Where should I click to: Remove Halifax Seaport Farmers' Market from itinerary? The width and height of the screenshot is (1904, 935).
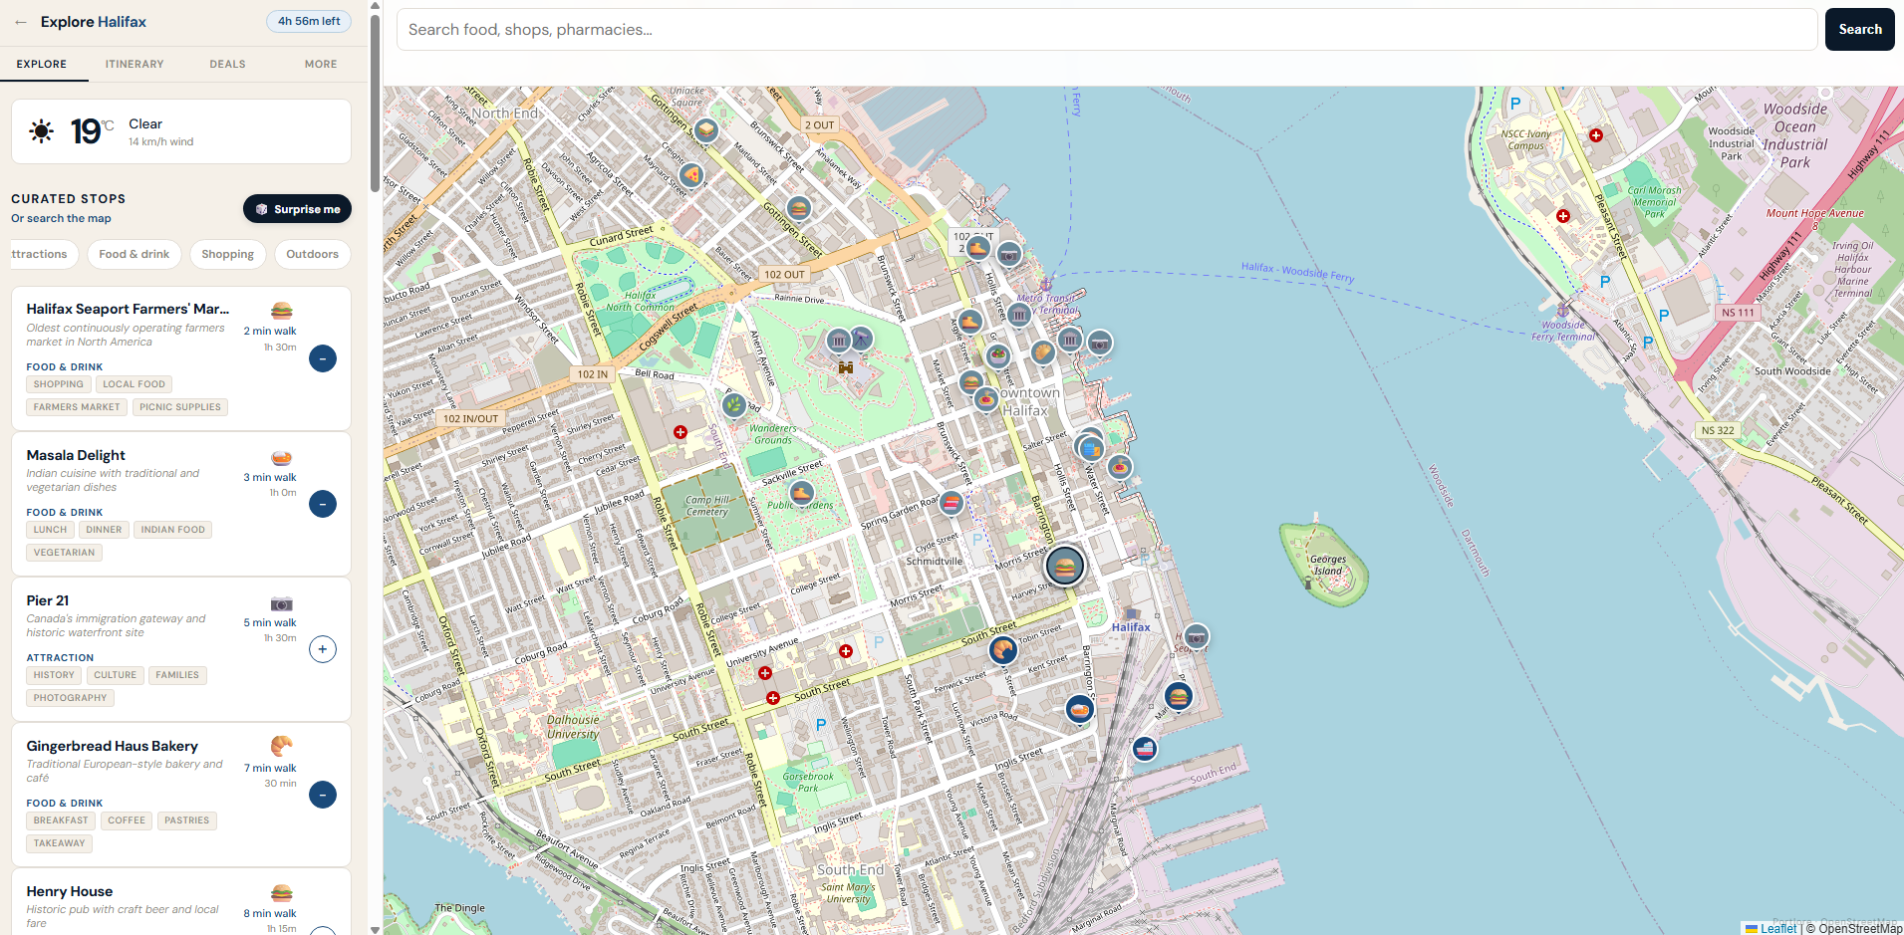tap(323, 358)
